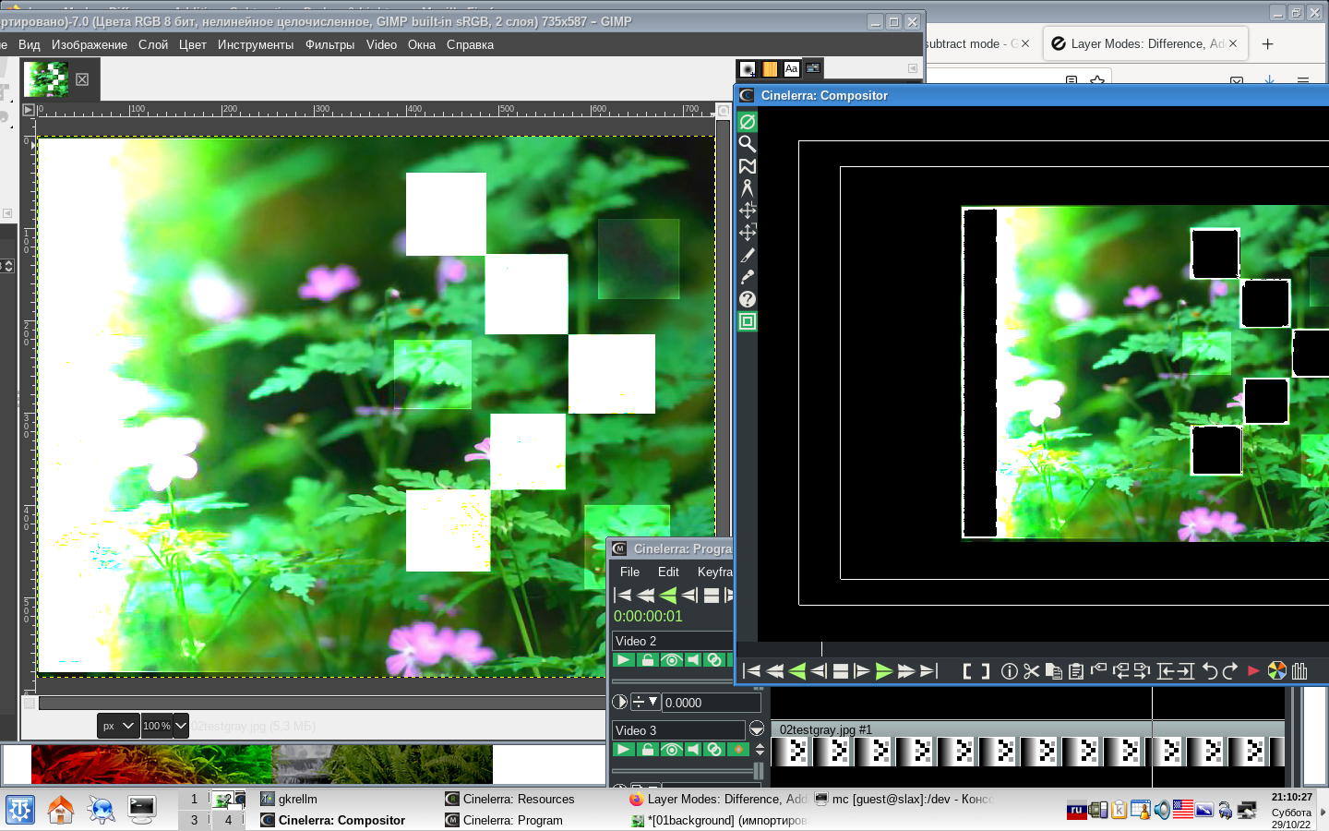Image resolution: width=1329 pixels, height=831 pixels.
Task: Switch to the gkrellm taskbar entry
Action: click(x=296, y=799)
